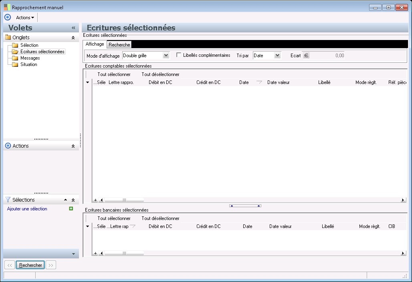Click the single up arrow in Sélections header
This screenshot has width=412, height=282.
tap(65, 200)
